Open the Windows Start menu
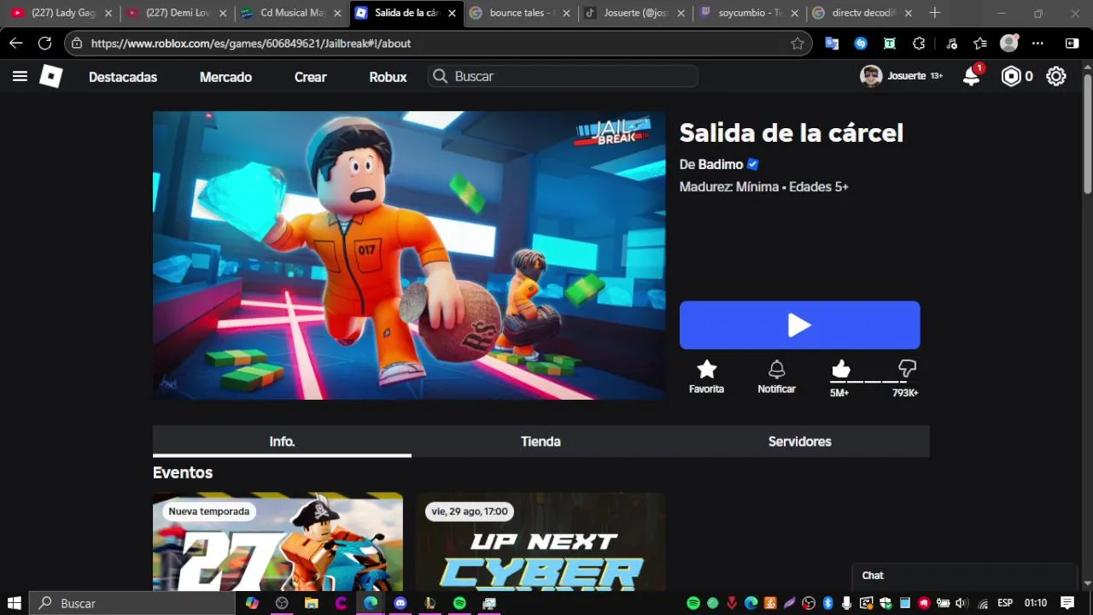 click(x=15, y=603)
